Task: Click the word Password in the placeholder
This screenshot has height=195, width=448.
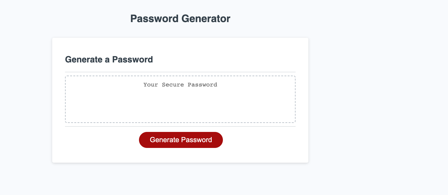Action: pyautogui.click(x=202, y=85)
